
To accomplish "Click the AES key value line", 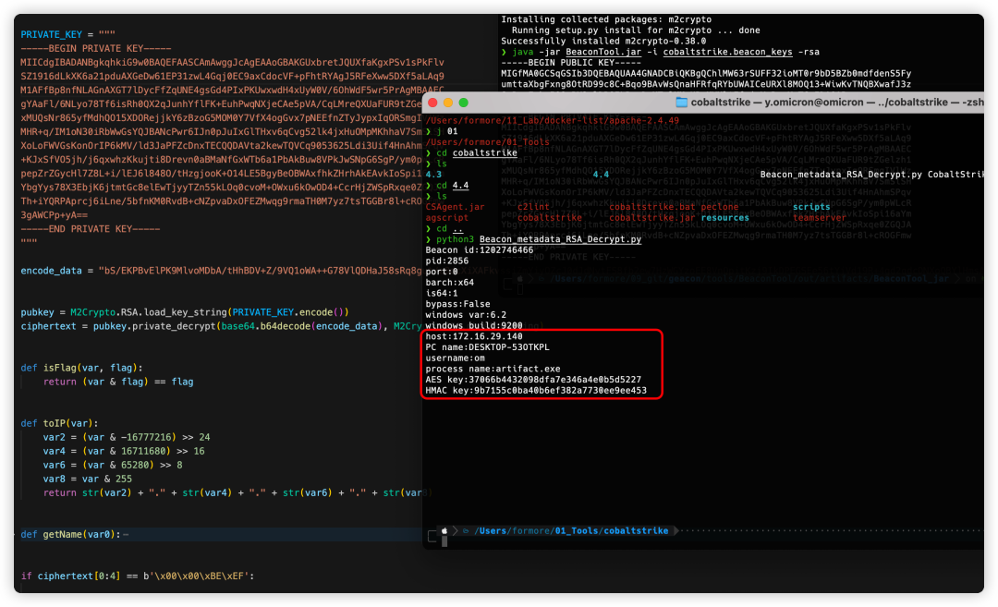I will (533, 380).
